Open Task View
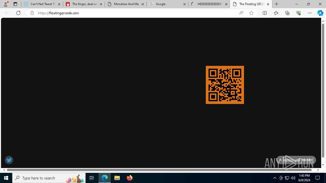326x183 pixels. (x=92, y=178)
